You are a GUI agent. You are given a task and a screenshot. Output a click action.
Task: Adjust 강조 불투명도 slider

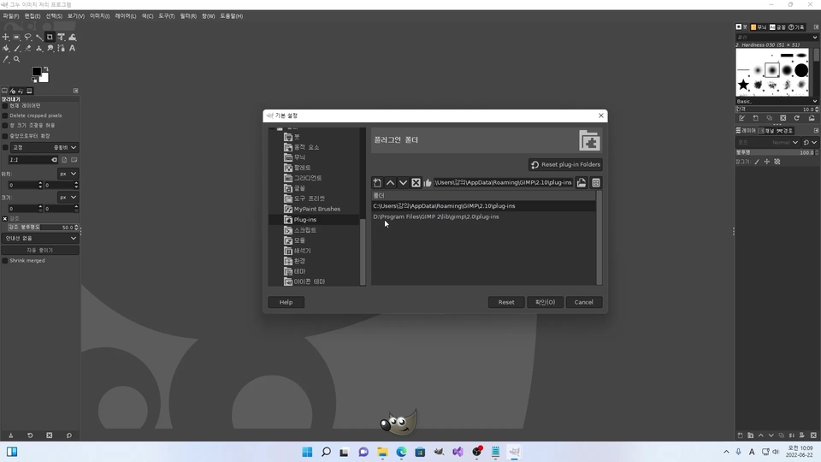(x=43, y=228)
